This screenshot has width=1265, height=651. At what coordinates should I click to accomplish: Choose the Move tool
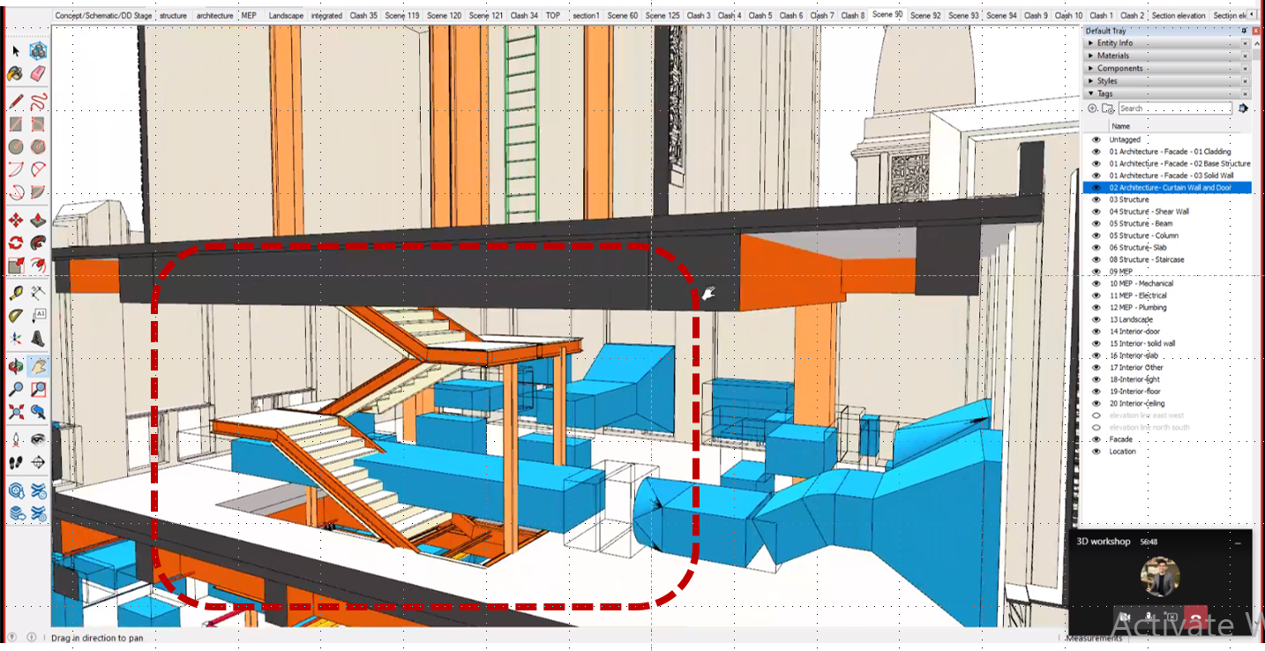coord(15,221)
